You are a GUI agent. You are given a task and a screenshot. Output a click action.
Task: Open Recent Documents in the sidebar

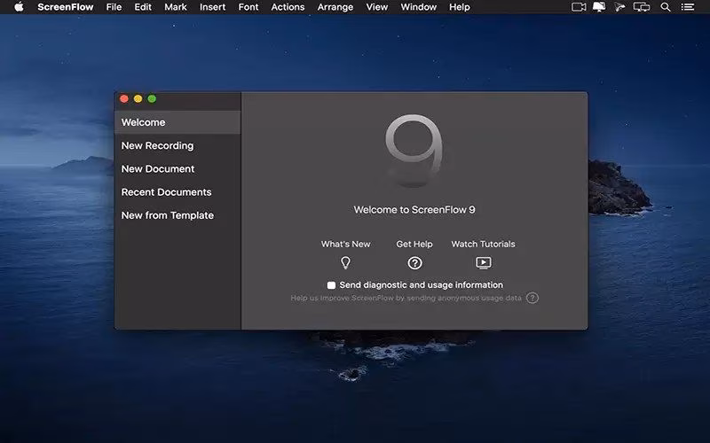(x=177, y=192)
